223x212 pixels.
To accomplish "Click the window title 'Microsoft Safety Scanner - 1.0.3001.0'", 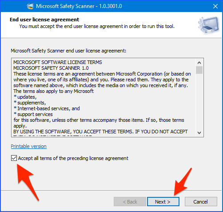I will pos(79,6).
